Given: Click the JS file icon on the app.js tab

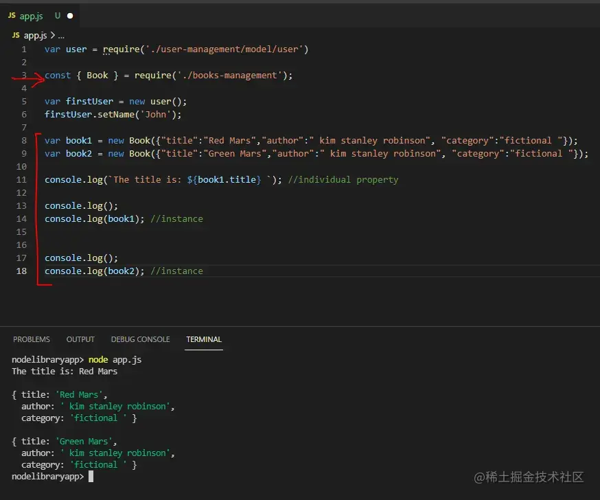Looking at the screenshot, I should point(12,15).
